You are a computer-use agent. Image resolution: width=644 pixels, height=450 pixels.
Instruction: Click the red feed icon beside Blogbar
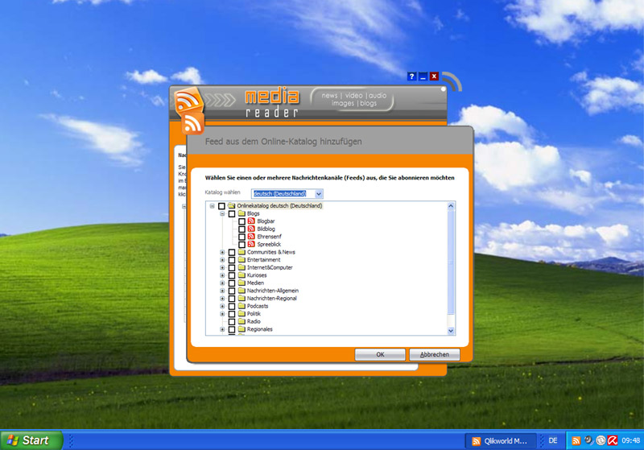(251, 221)
